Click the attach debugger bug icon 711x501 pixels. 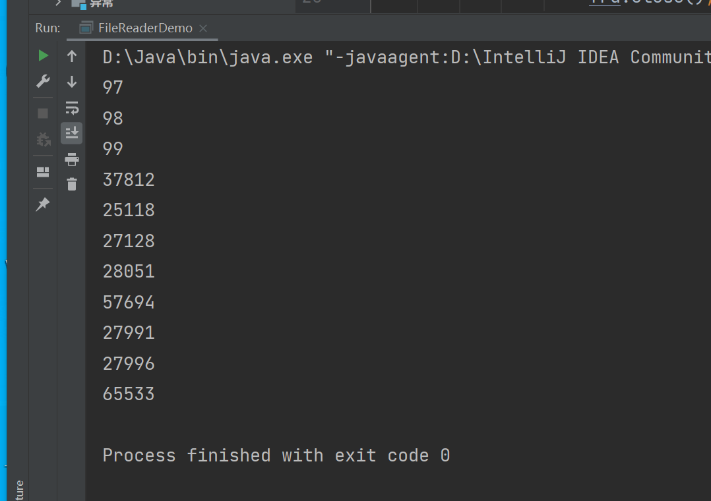43,140
